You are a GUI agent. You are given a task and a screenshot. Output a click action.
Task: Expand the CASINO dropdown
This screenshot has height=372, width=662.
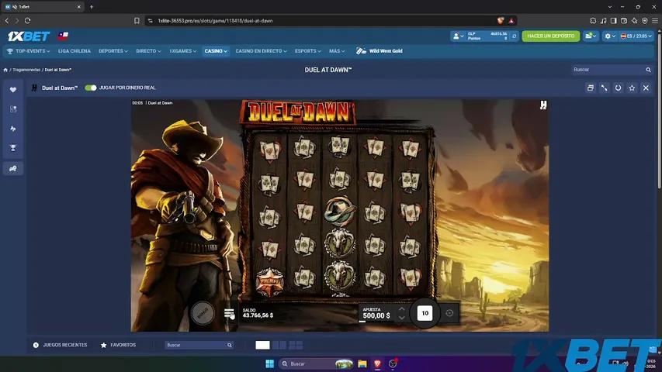[x=216, y=51]
